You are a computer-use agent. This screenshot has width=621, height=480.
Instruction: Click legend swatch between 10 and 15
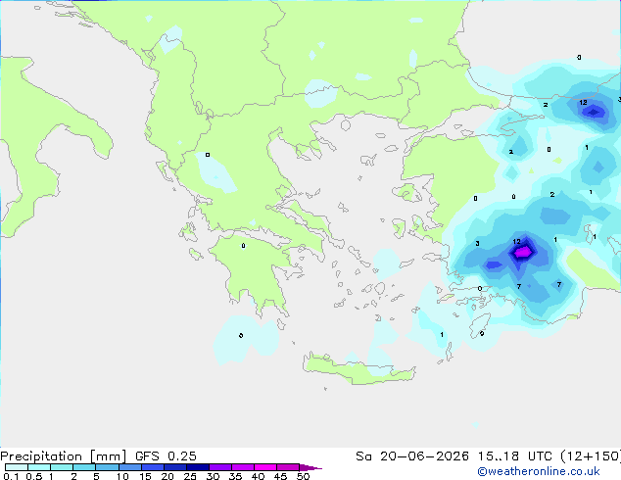[x=130, y=467]
